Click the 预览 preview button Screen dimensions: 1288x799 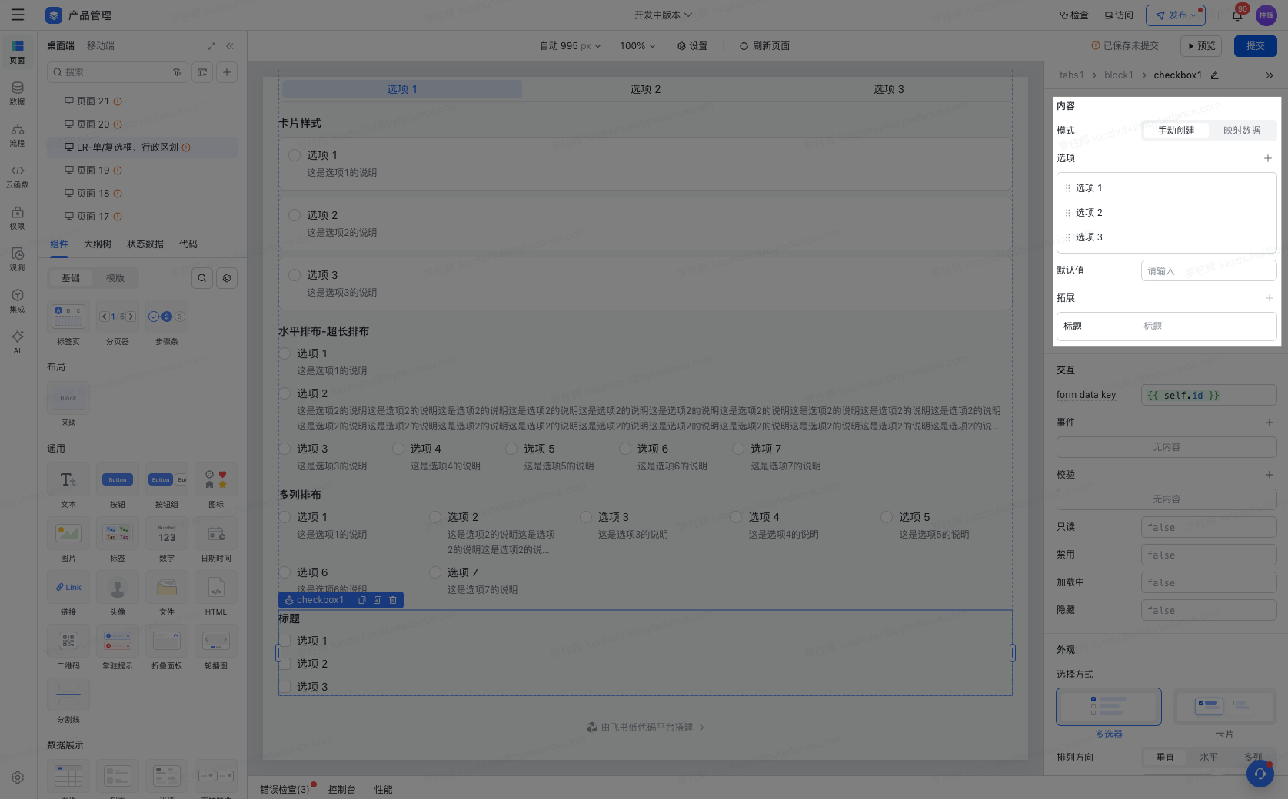1202,46
